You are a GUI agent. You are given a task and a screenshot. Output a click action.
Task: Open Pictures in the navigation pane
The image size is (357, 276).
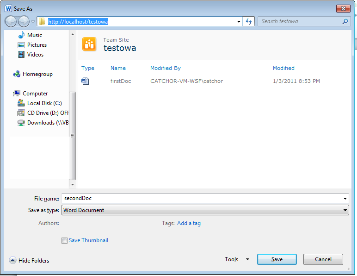[x=37, y=45]
